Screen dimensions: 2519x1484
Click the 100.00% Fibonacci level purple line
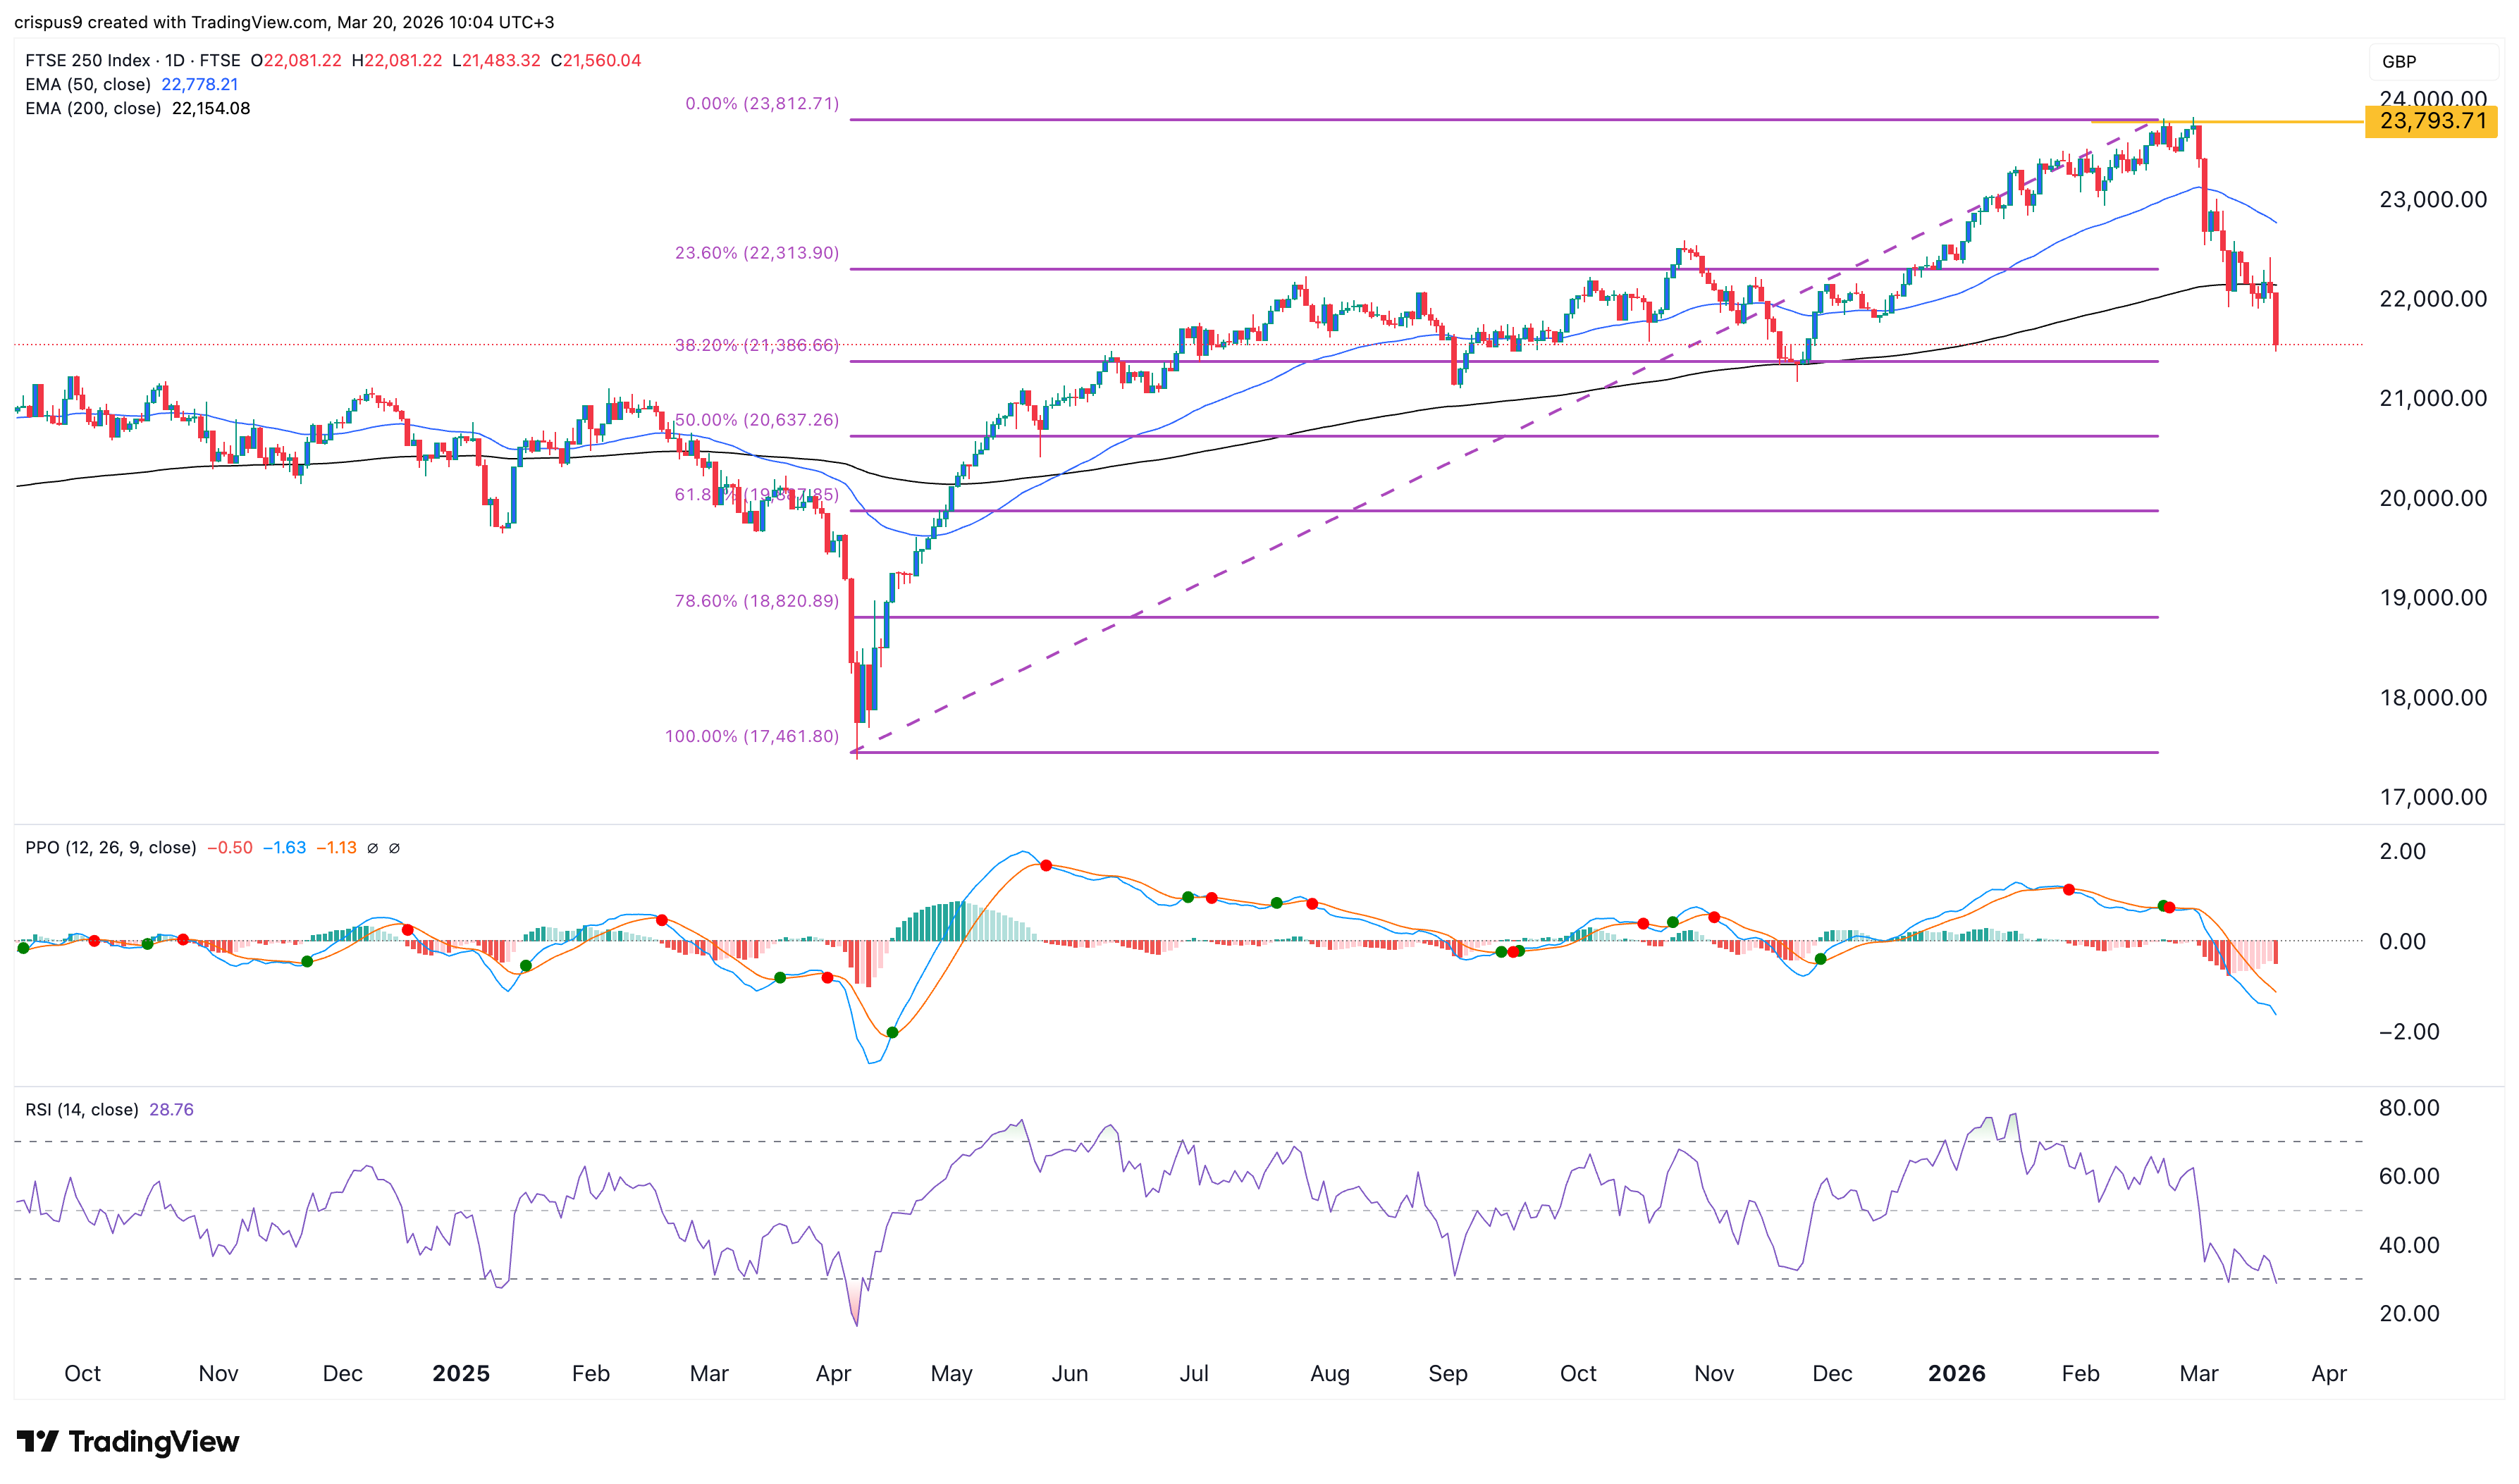[1500, 752]
